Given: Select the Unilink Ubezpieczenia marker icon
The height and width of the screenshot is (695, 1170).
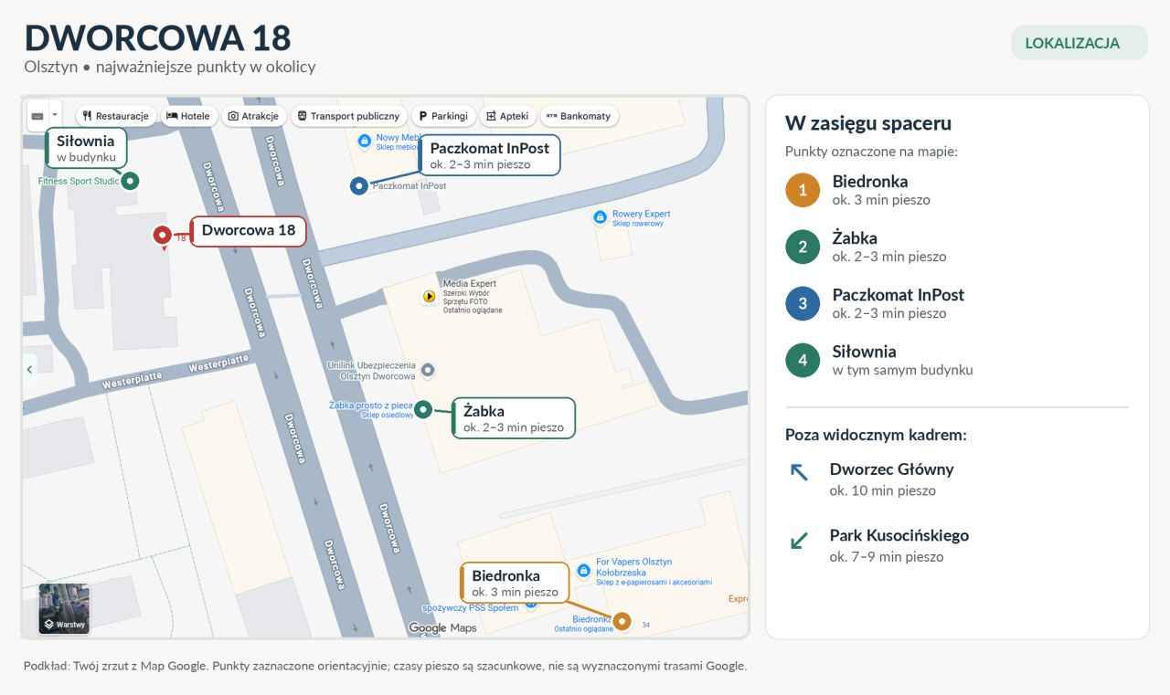Looking at the screenshot, I should pyautogui.click(x=426, y=370).
